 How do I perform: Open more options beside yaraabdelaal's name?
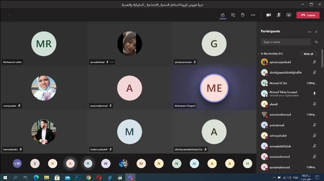coord(112,62)
